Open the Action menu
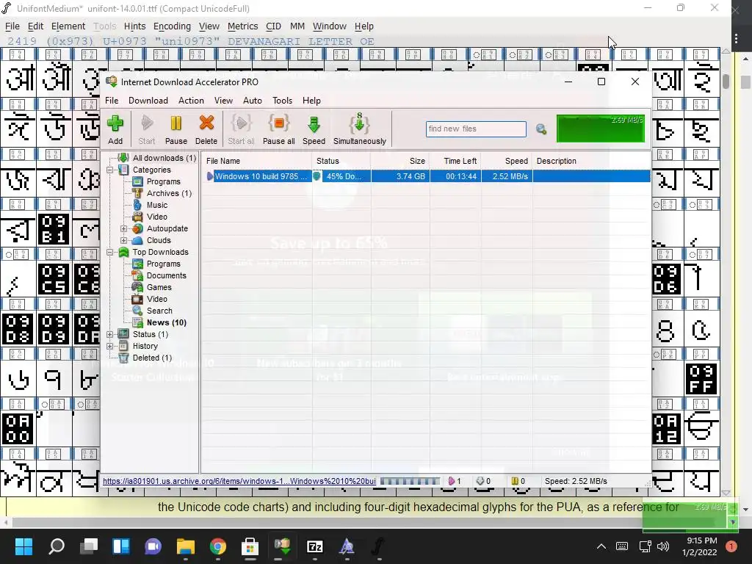The width and height of the screenshot is (752, 564). click(x=191, y=101)
